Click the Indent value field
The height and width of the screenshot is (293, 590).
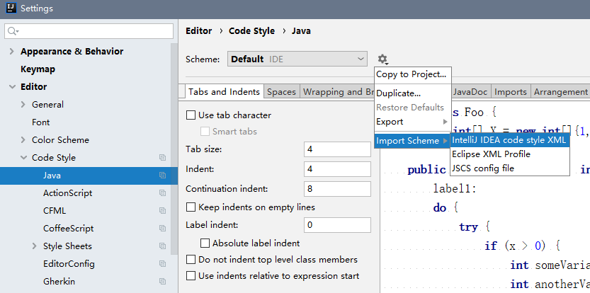pyautogui.click(x=337, y=169)
